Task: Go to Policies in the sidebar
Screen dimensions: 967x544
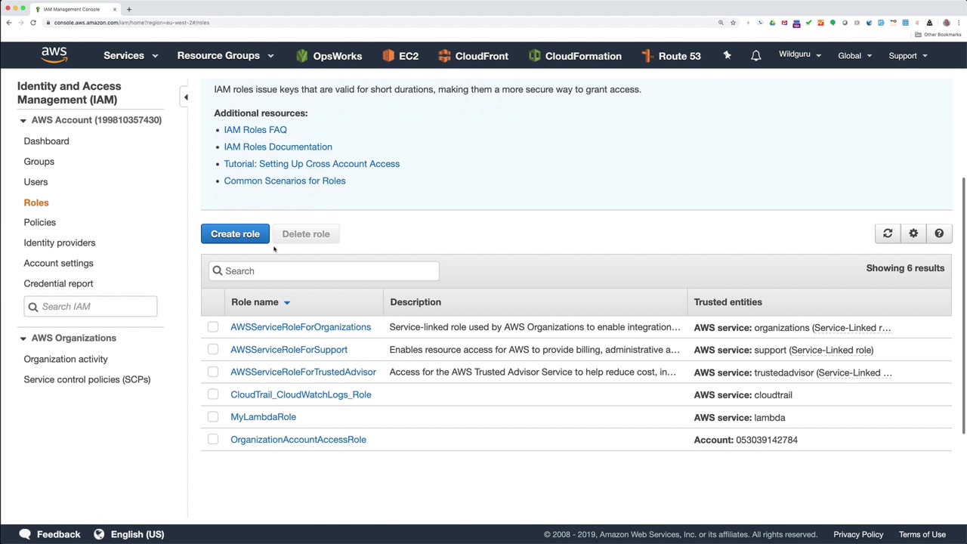Action: pyautogui.click(x=40, y=222)
